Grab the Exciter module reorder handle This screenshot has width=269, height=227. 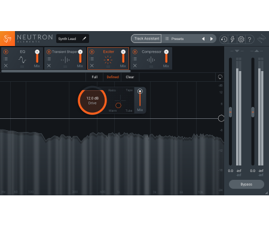coord(108,67)
